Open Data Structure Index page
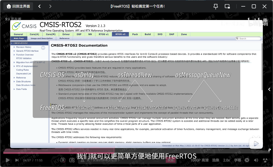Image resolution: width=273 pixels, height=167 pixels. coord(26,85)
